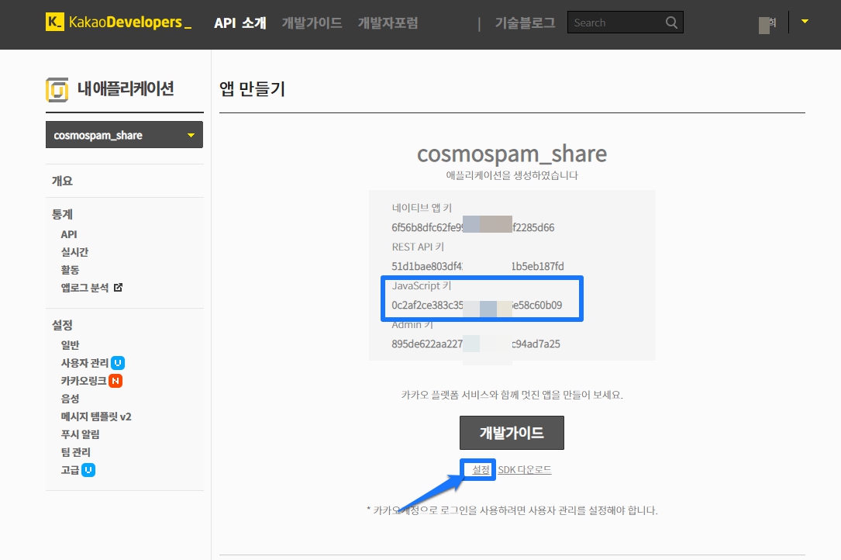Open external link icon beside 앱로그 분석
Screen dimensions: 841x560
tap(119, 288)
